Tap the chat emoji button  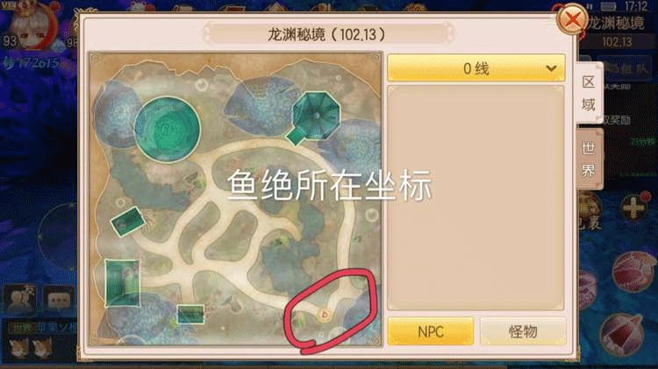pos(58,299)
